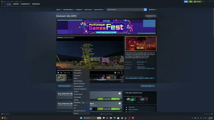Click the Add a Game plus icon

click(2, 114)
